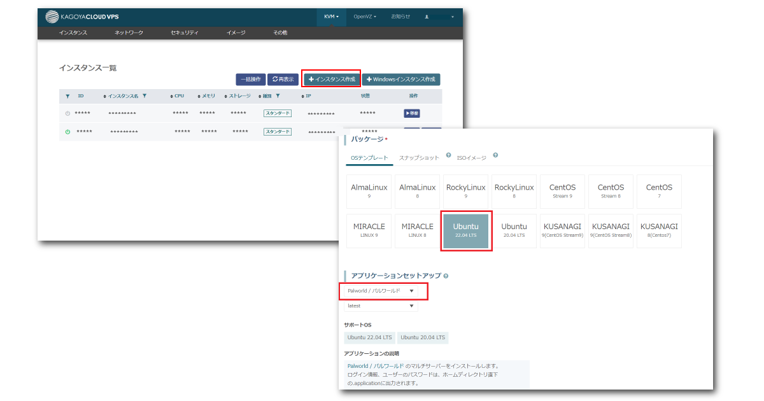Click help icon next to アプリケーションセットアップ

[x=446, y=276]
